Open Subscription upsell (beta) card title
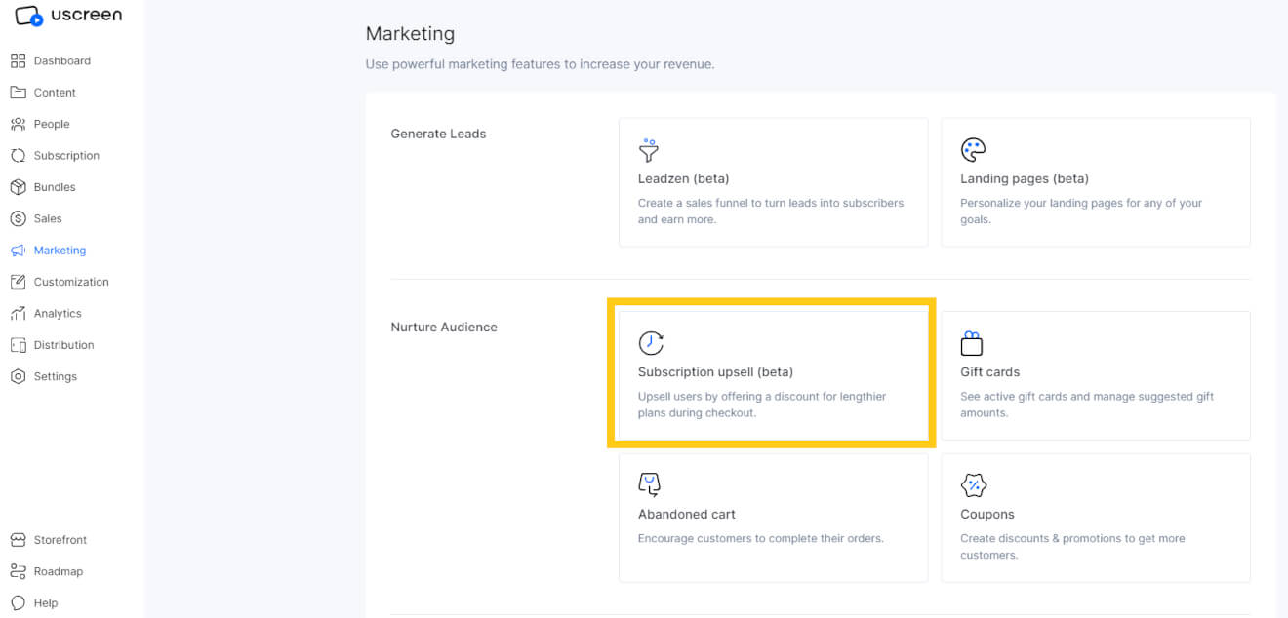Viewport: 1288px width, 618px height. click(x=715, y=371)
